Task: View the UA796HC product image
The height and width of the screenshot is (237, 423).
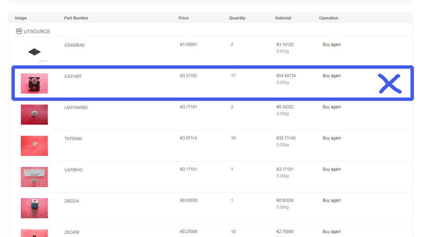Action: pyautogui.click(x=34, y=177)
